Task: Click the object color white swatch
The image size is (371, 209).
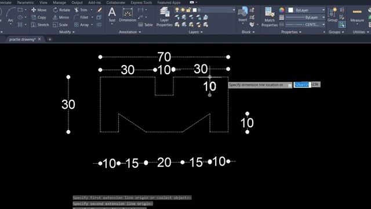Action: (290, 10)
